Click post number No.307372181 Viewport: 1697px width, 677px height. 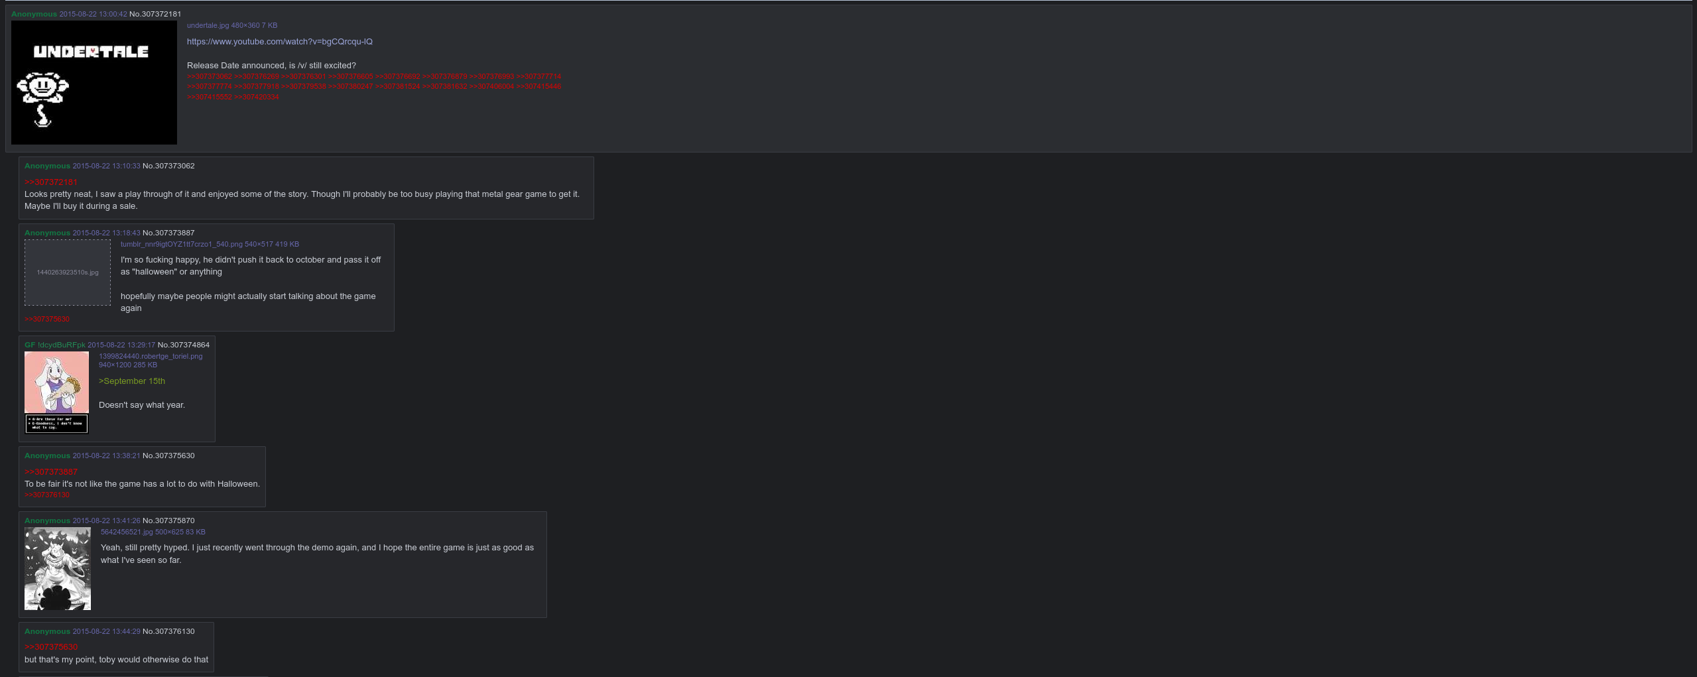tap(155, 14)
